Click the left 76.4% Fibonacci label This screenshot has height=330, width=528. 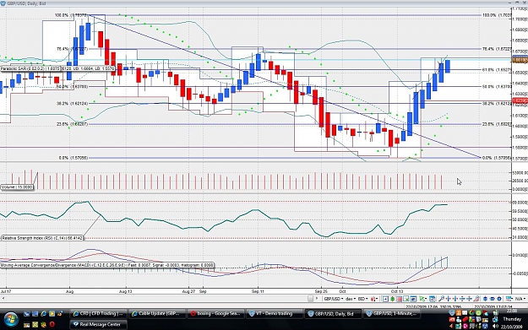73,49
